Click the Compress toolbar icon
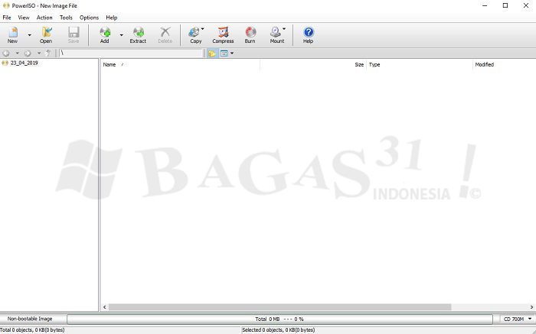 [x=223, y=35]
